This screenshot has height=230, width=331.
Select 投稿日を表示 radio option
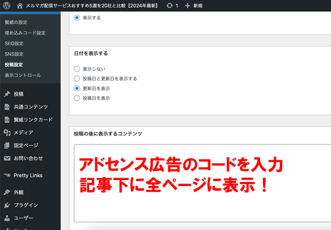(x=77, y=98)
